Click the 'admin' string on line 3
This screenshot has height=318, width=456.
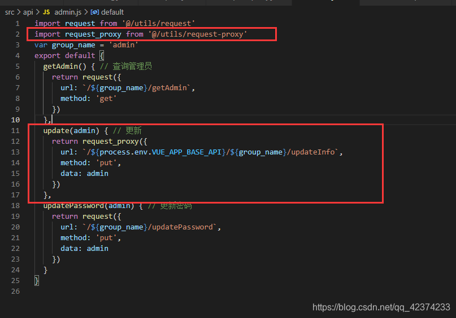pyautogui.click(x=124, y=45)
